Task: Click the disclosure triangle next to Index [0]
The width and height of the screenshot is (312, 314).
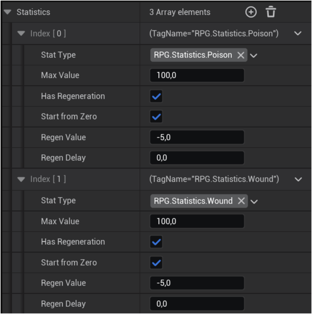Action: tap(21, 33)
